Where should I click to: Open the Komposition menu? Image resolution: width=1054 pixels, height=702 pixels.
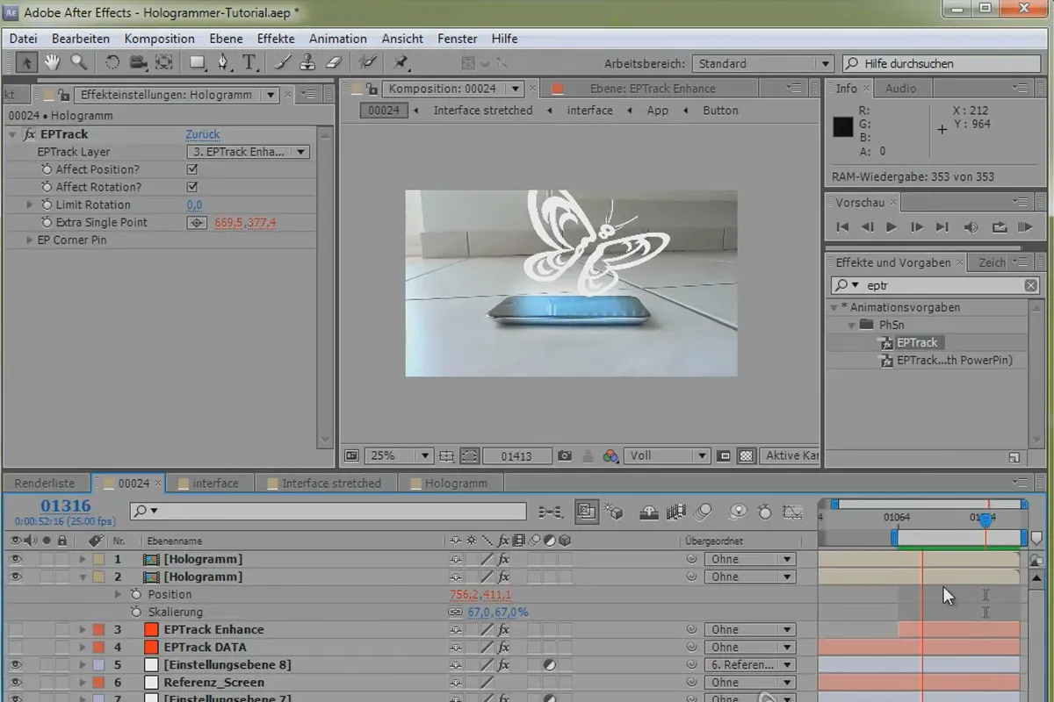click(159, 39)
